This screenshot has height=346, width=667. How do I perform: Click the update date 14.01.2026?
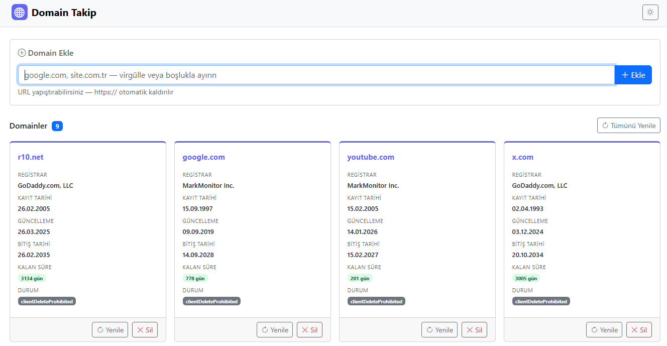pyautogui.click(x=363, y=232)
